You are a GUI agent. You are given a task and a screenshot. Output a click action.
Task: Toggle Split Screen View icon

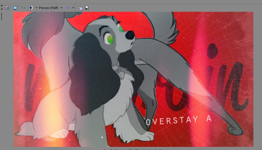(x=31, y=8)
